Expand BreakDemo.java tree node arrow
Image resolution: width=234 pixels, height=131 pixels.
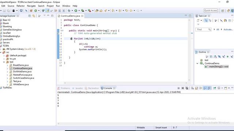click(x=7, y=65)
